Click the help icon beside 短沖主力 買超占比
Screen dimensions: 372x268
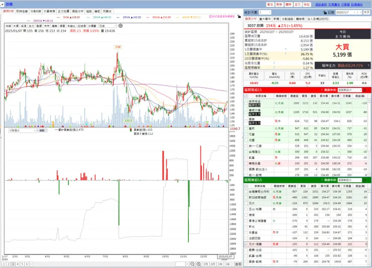[368, 65]
